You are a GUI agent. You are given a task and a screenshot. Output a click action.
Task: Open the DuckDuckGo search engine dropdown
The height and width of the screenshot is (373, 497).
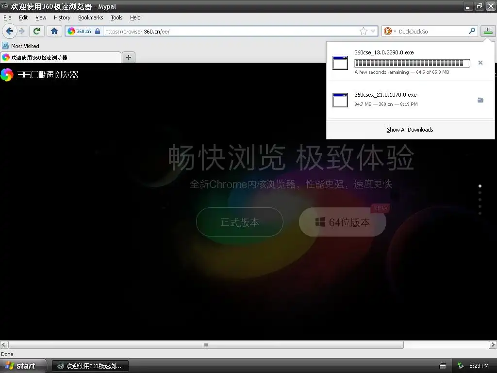coord(389,31)
